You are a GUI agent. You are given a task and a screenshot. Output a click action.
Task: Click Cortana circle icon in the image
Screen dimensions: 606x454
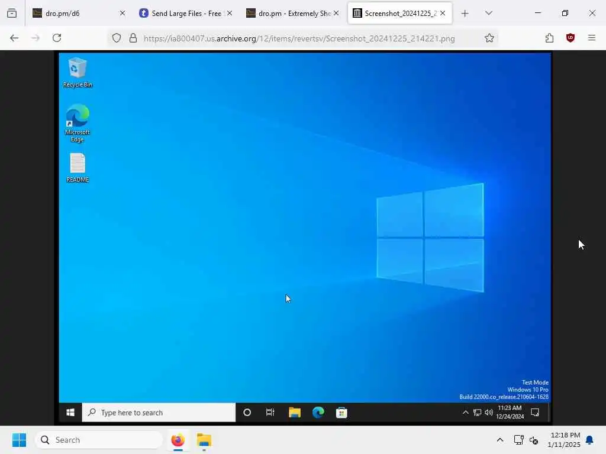click(x=247, y=412)
